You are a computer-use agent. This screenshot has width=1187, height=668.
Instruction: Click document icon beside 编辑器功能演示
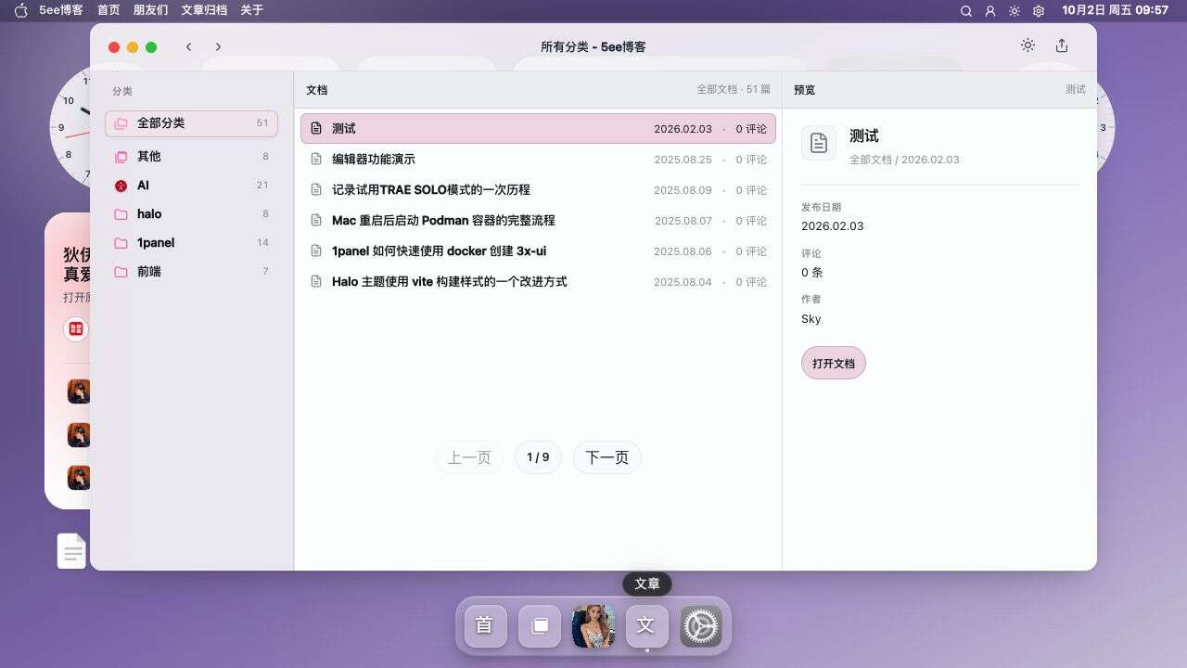(x=316, y=160)
